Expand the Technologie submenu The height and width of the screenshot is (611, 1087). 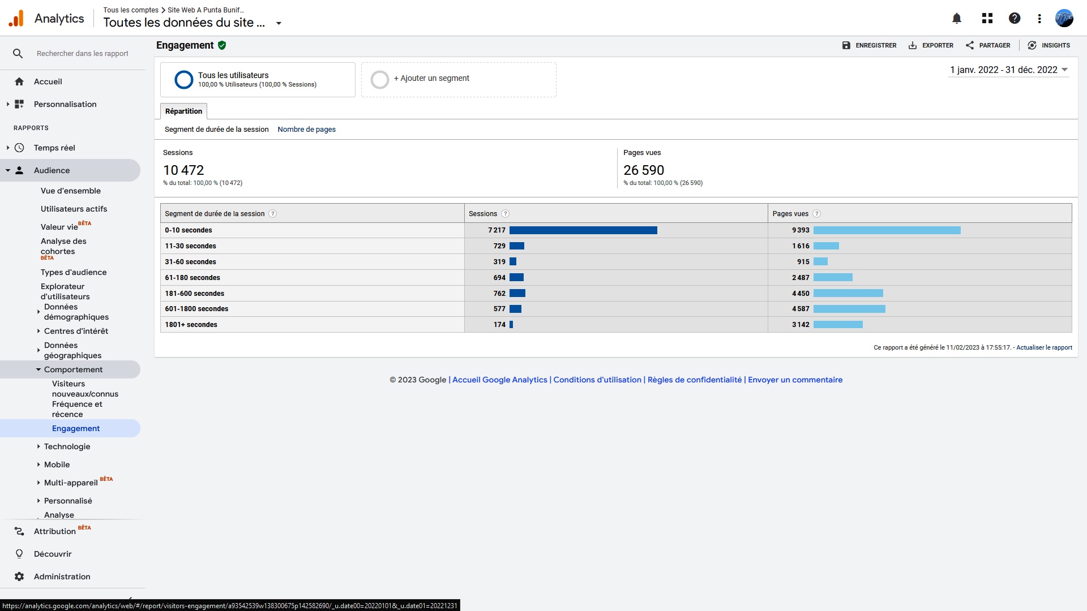click(x=38, y=446)
